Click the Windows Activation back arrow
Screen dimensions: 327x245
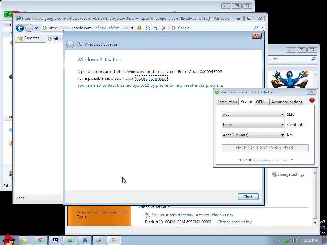(x=70, y=44)
